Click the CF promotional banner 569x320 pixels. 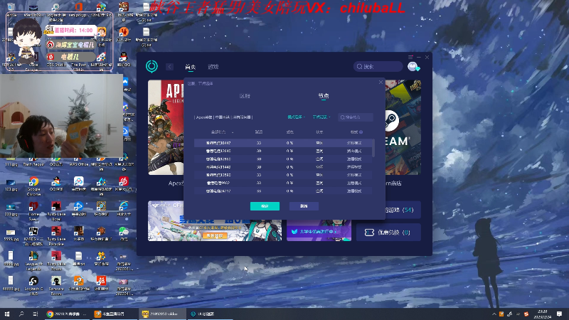click(x=215, y=221)
